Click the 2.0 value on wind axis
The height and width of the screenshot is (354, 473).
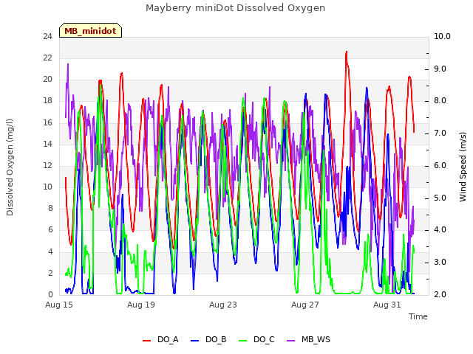tap(440, 295)
